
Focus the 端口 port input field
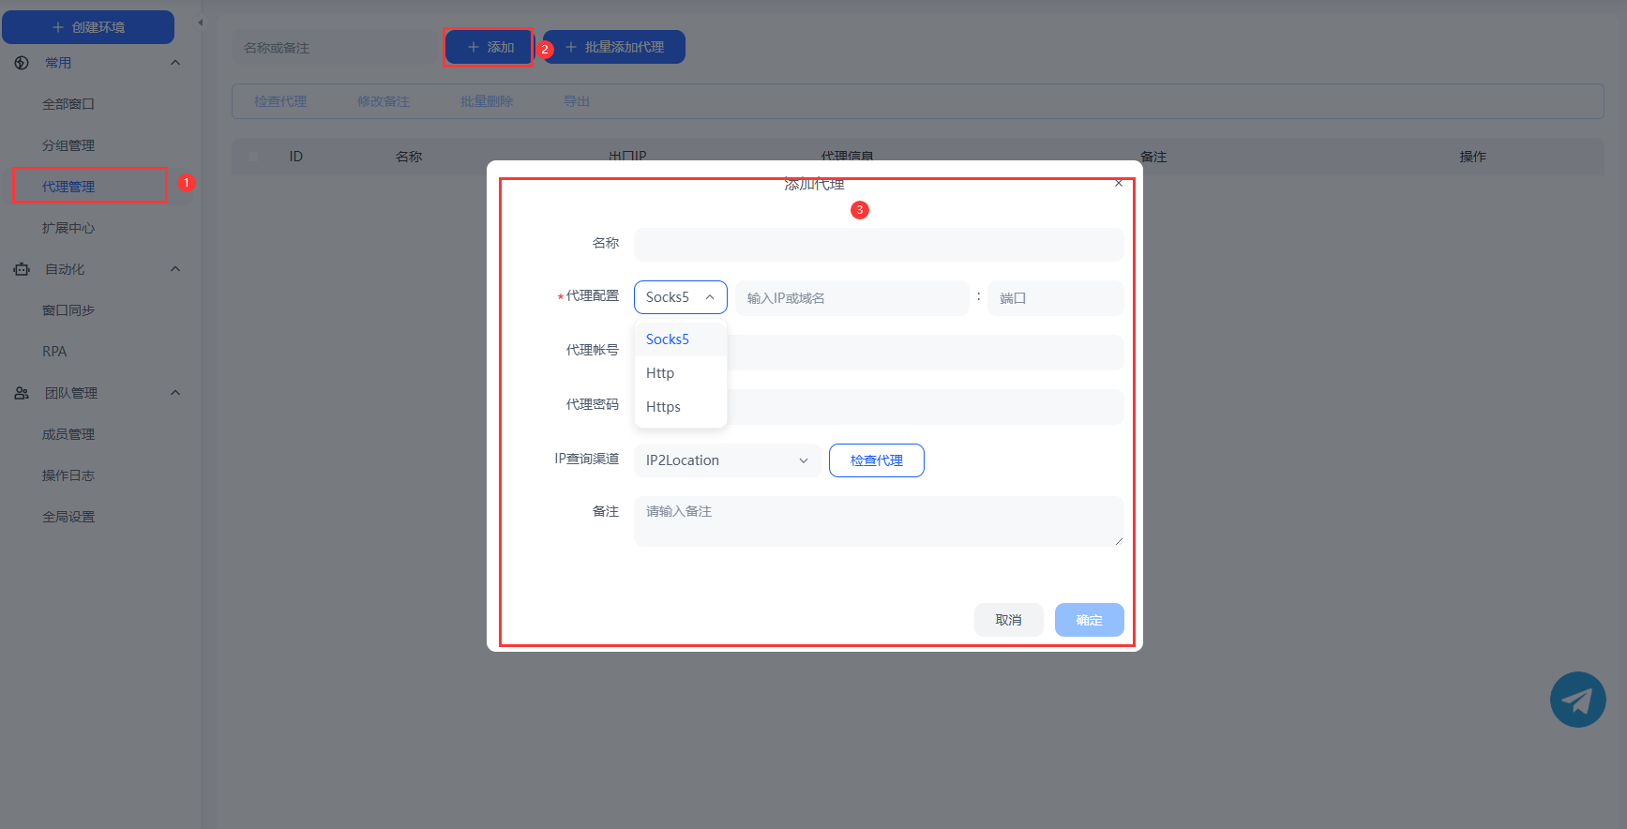[x=1055, y=298]
